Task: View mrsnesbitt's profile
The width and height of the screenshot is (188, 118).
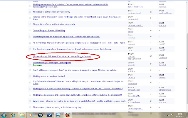Action: pos(132,84)
